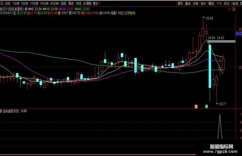Open the F10 company info page
This screenshot has width=242, height=156.
point(219,3)
